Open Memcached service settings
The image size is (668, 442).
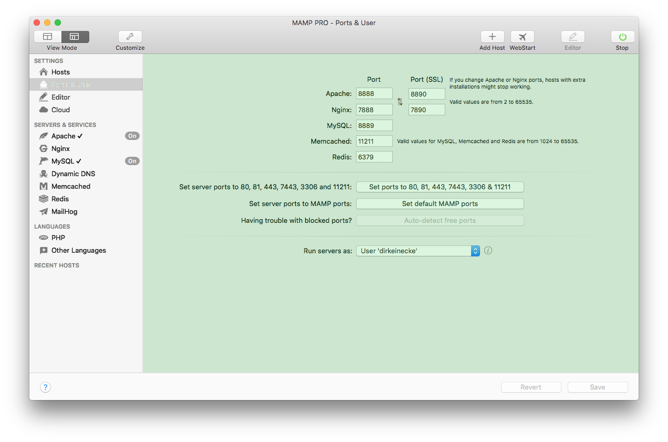coord(70,186)
